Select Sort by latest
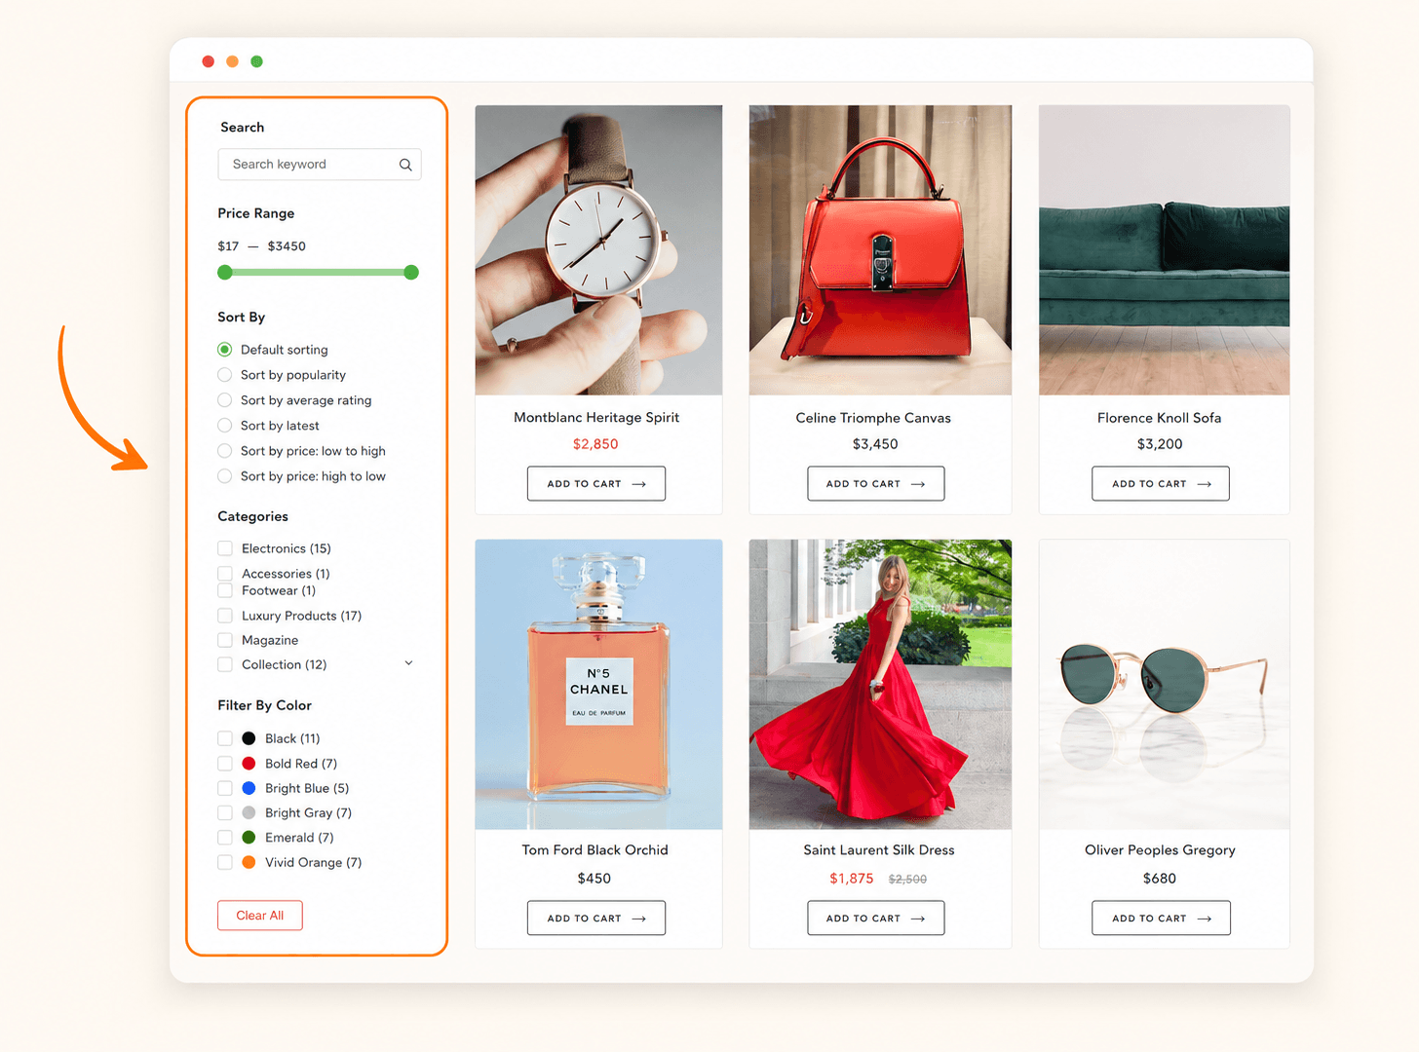The image size is (1419, 1052). 225,426
